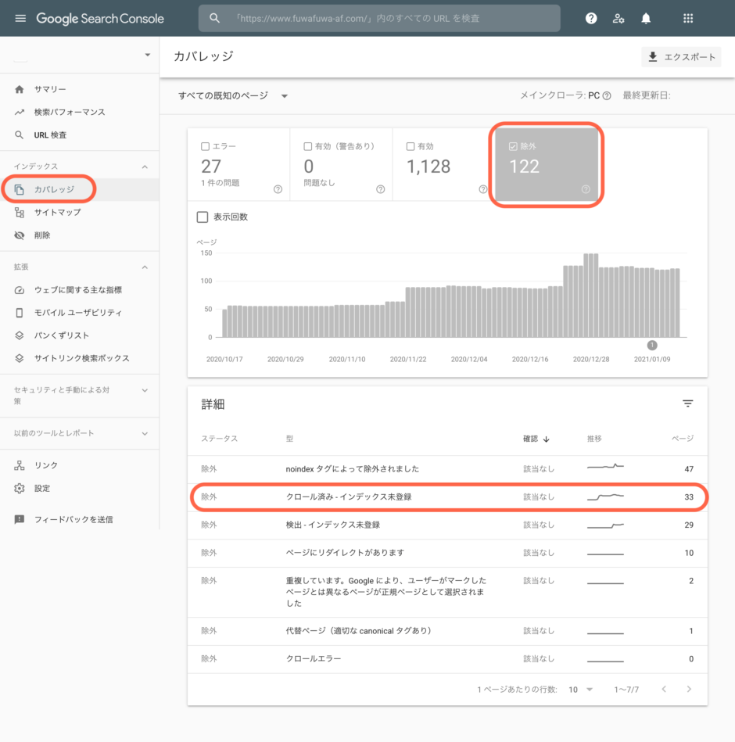The image size is (735, 742).
Task: Open クロール済み - インデックス未登録 row
Action: (448, 496)
